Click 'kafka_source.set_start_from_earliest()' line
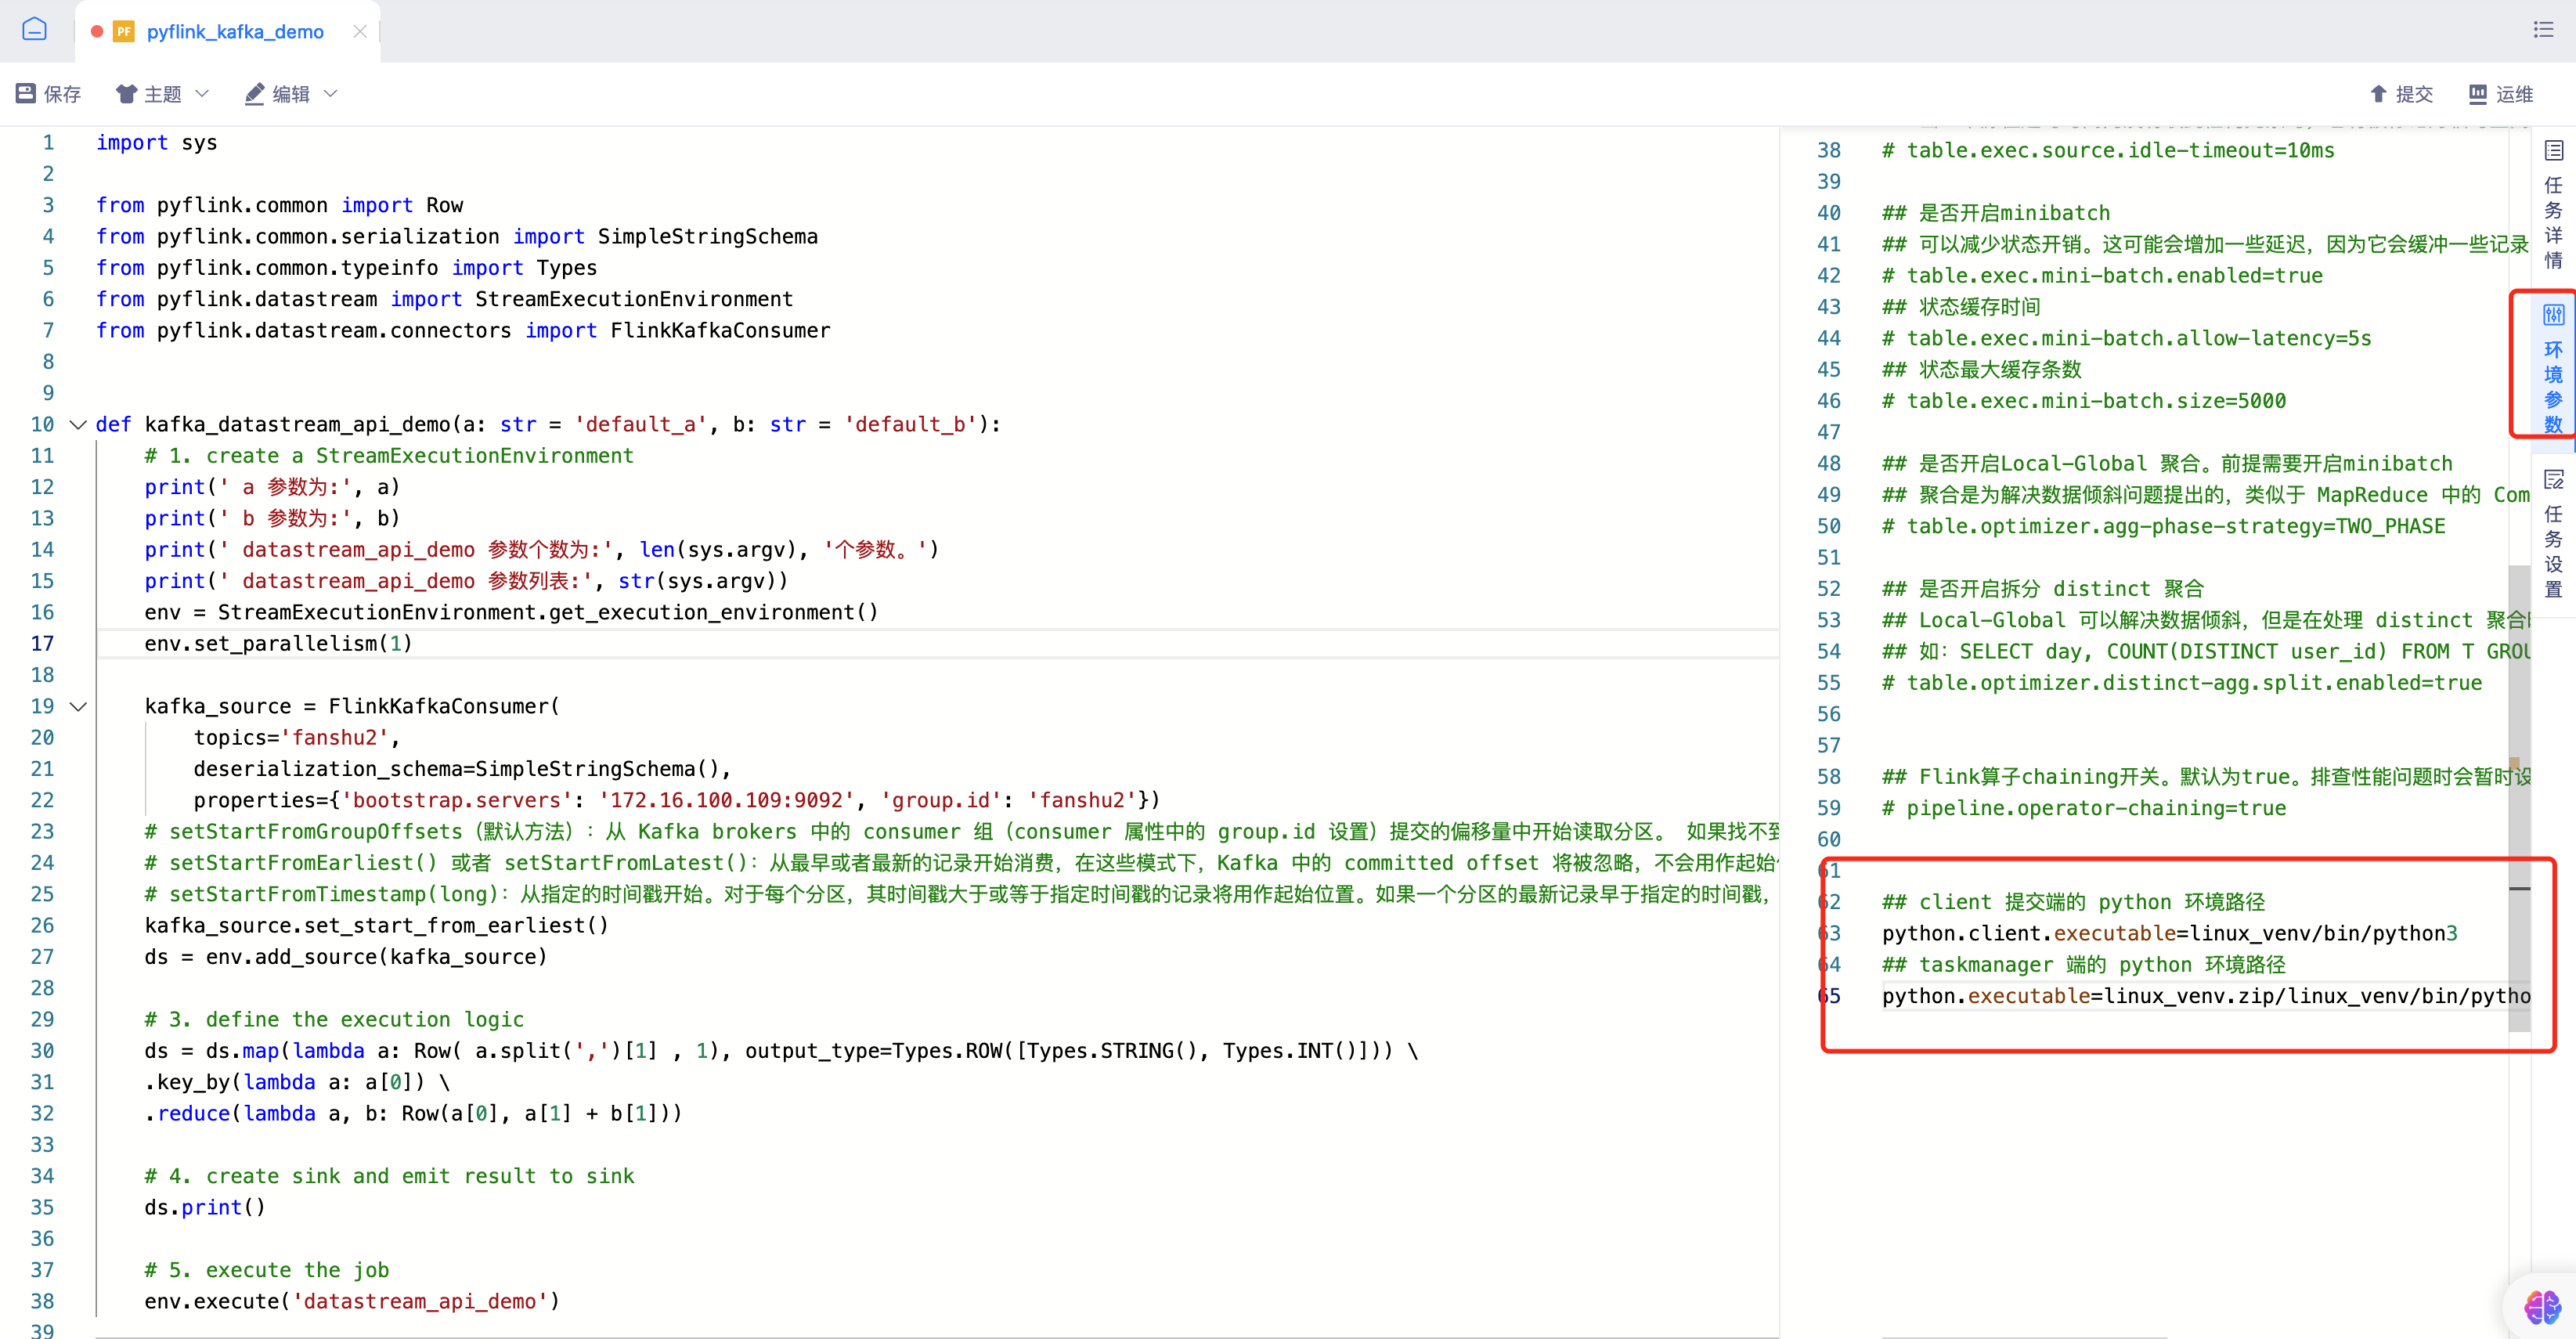 (x=376, y=926)
